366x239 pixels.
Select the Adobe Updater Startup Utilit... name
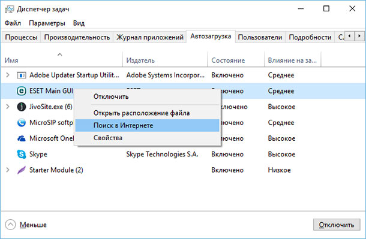[74, 75]
